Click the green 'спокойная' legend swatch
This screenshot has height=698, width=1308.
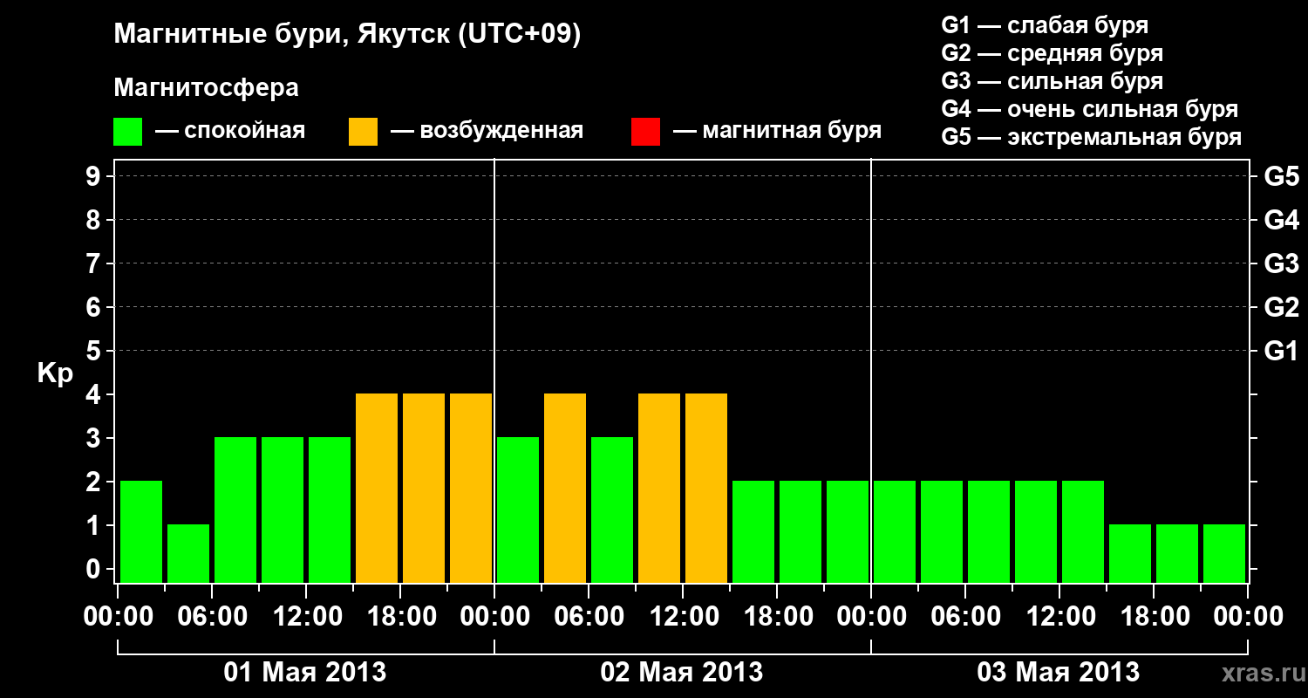click(x=128, y=132)
